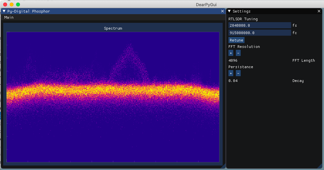Click the fs sample rate input field
324x170 pixels.
click(260, 25)
